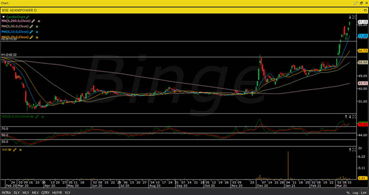The image size is (369, 195).
Task: Remove the MA(S,50.0,Close) indicator
Action: coord(37,27)
